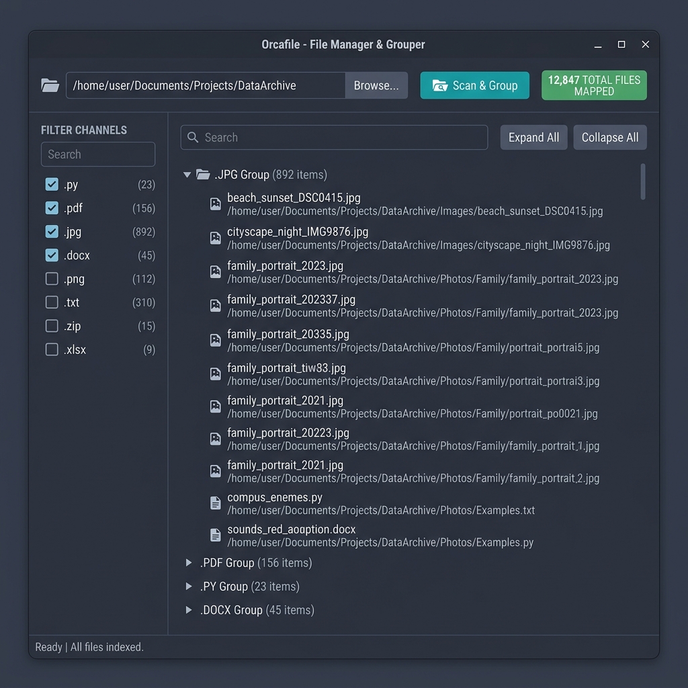The image size is (688, 688).
Task: Click the Orcafile window title text
Action: pyautogui.click(x=343, y=44)
